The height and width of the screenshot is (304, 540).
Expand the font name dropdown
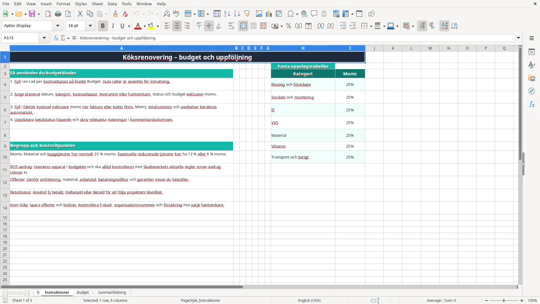click(58, 26)
